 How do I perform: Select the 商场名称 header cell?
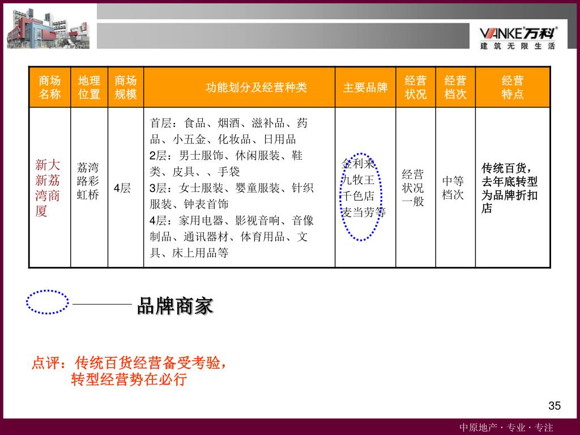(x=50, y=87)
